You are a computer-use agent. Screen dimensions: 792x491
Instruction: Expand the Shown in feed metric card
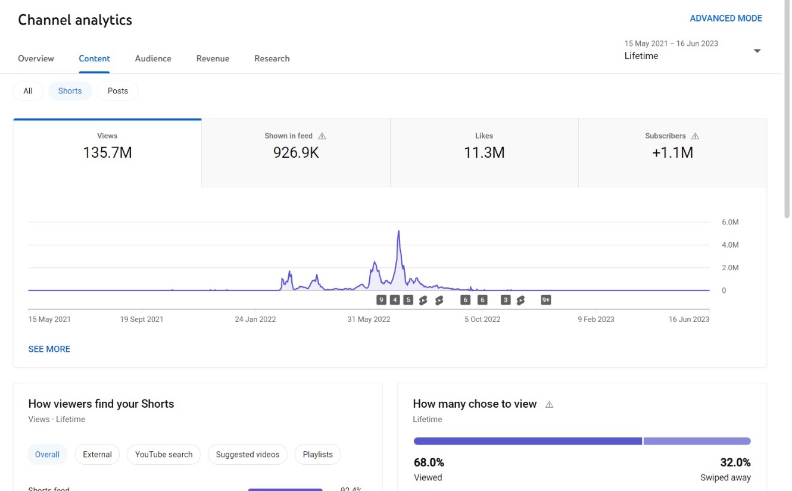[x=296, y=152]
